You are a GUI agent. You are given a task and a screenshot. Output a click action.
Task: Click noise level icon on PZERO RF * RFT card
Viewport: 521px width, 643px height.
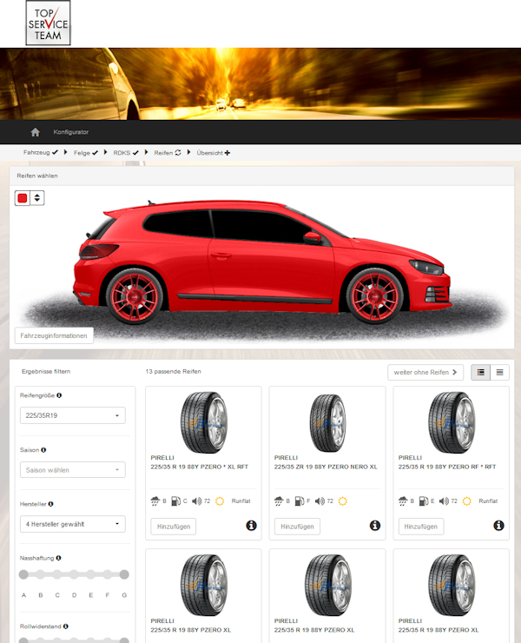click(444, 501)
